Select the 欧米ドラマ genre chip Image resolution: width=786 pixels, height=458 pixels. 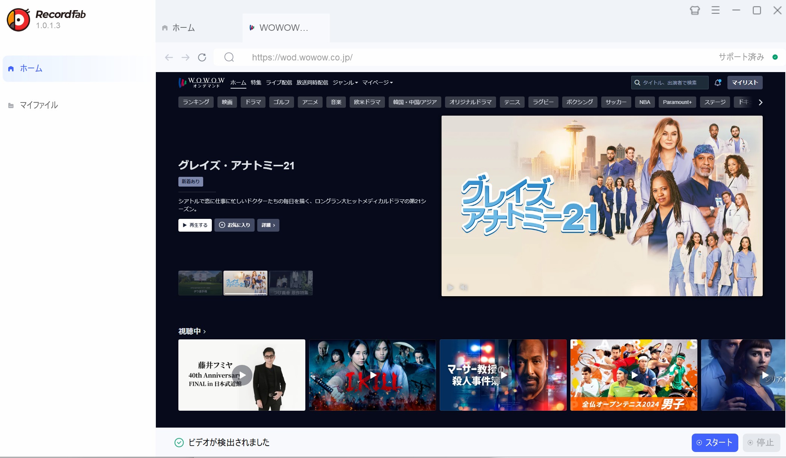(x=367, y=102)
